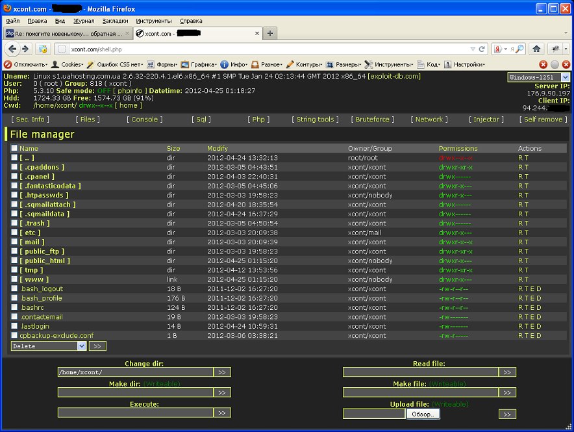
Task: Submit the Change dir form button
Action: point(222,372)
